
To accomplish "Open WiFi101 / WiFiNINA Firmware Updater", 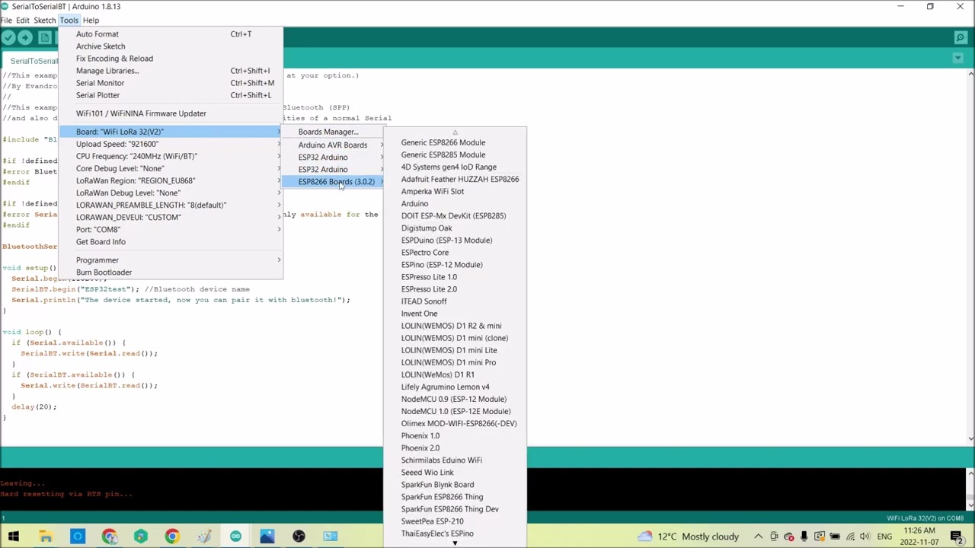I will click(x=172, y=113).
